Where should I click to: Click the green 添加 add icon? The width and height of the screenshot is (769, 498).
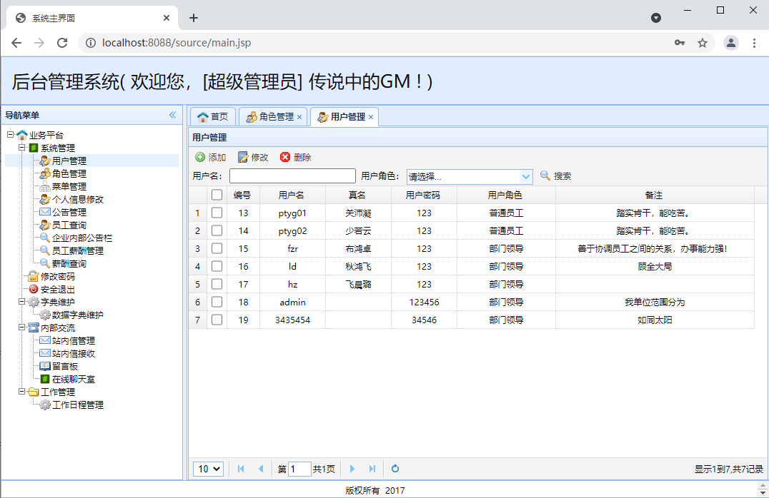click(200, 157)
